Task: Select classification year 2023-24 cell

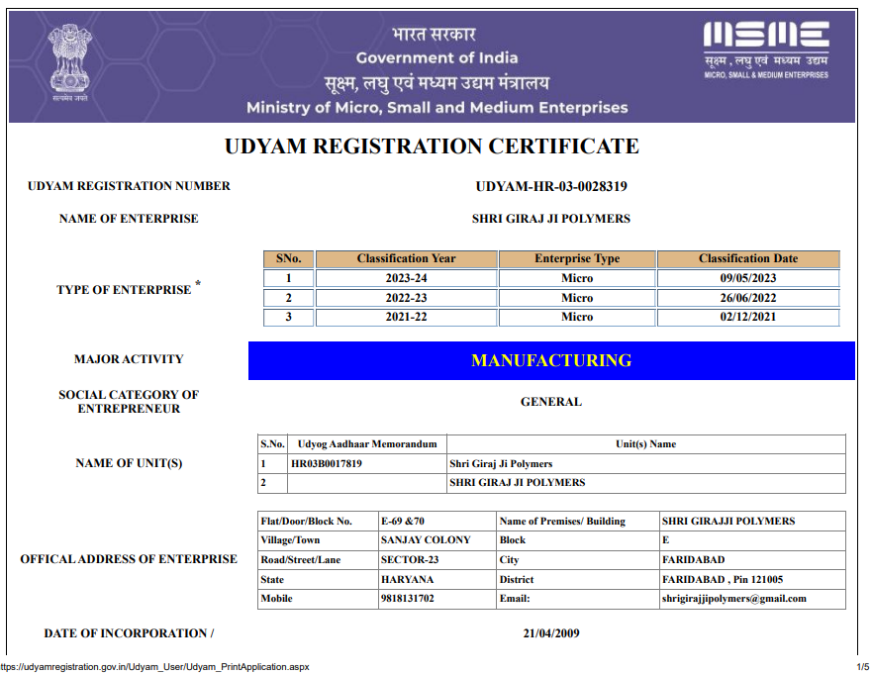Action: pos(406,278)
